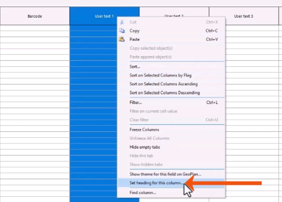Select Show hidden tabs entry

point(171,164)
